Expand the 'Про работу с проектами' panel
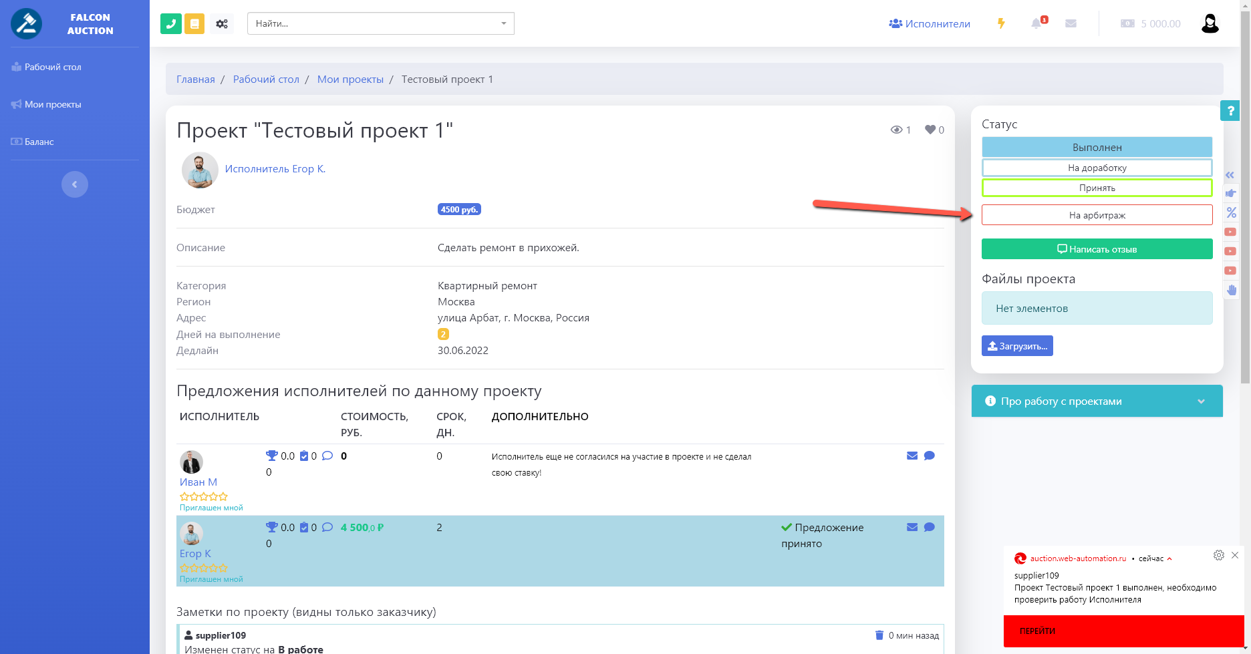The height and width of the screenshot is (654, 1251). tap(1097, 401)
